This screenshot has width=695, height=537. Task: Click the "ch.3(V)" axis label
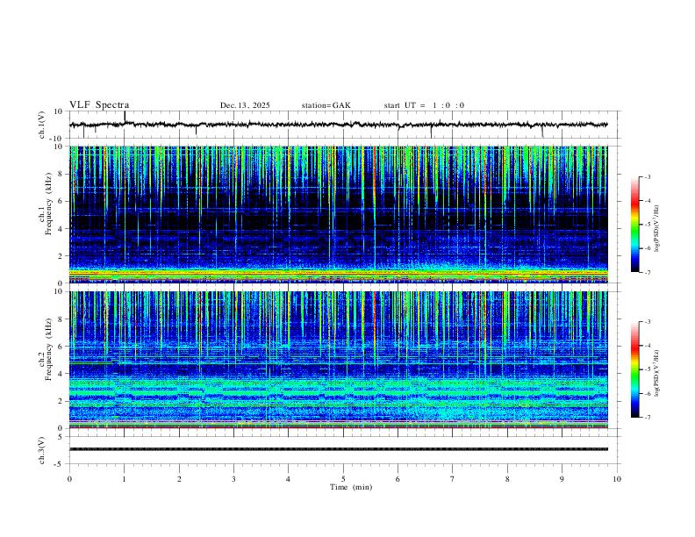(42, 450)
